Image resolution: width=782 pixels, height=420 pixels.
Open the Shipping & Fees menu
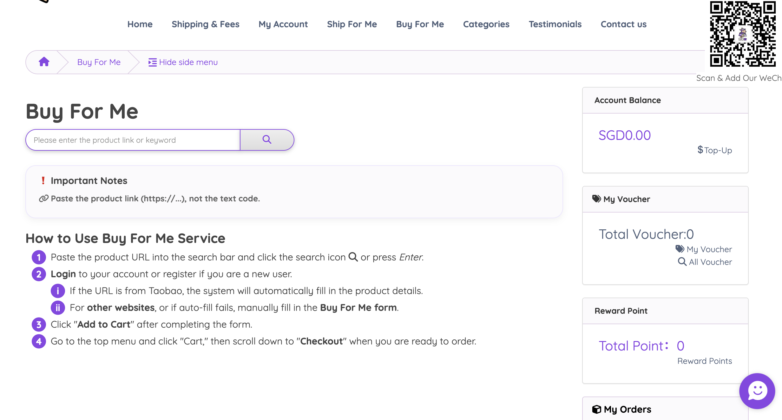click(205, 24)
